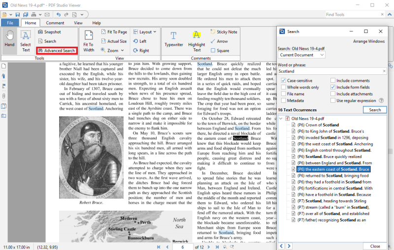Open dropdown arrow next to Print icon
The width and height of the screenshot is (394, 250).
pos(40,15)
